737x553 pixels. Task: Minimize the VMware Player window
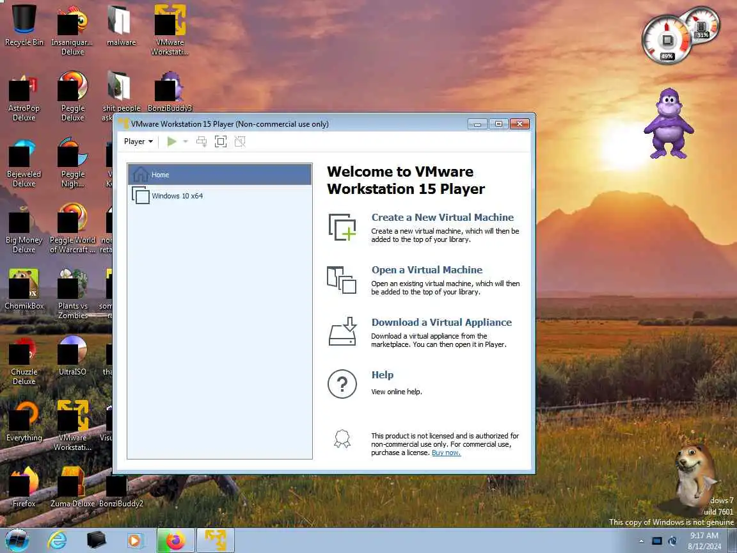pyautogui.click(x=477, y=124)
